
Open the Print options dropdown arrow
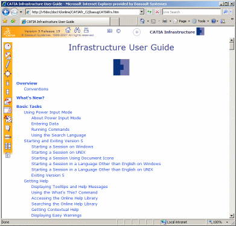170,21
